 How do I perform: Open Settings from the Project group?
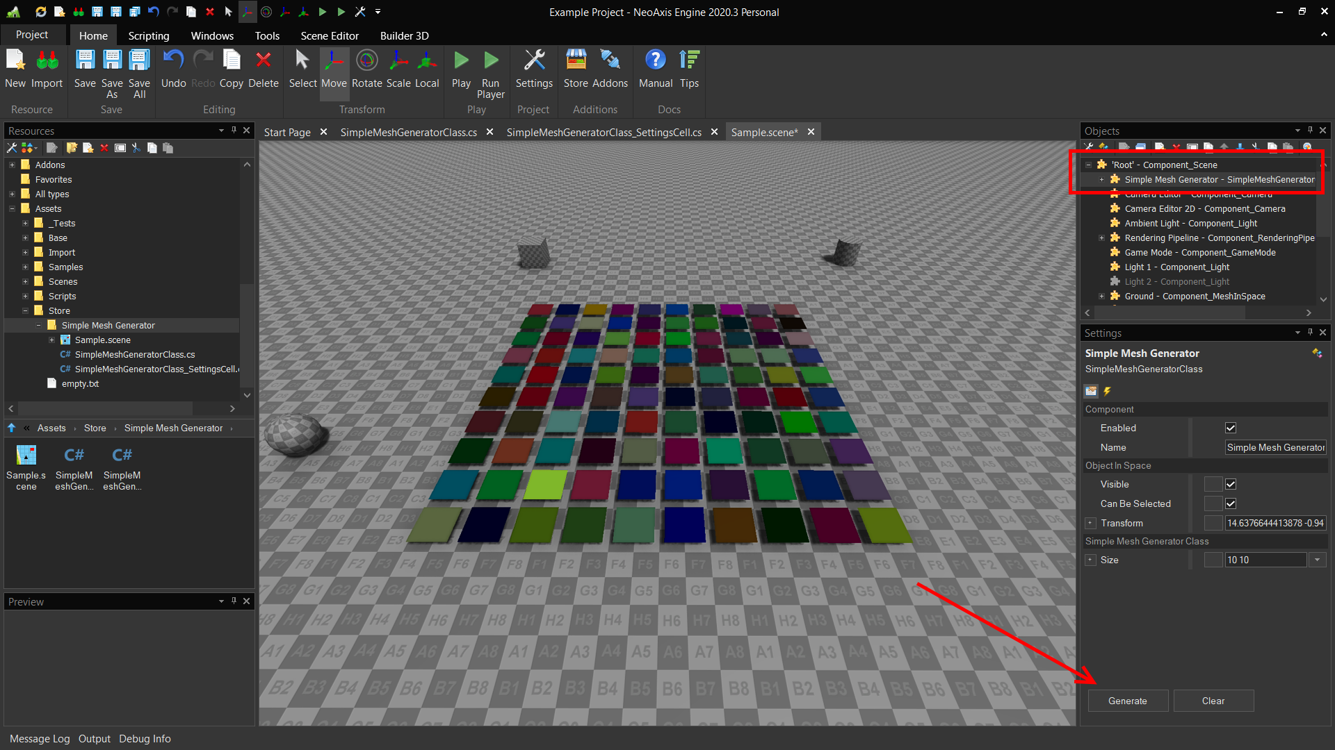pyautogui.click(x=533, y=69)
